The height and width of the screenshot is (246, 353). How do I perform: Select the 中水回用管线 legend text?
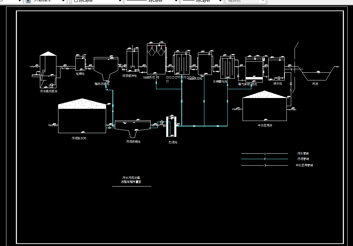pyautogui.click(x=304, y=165)
